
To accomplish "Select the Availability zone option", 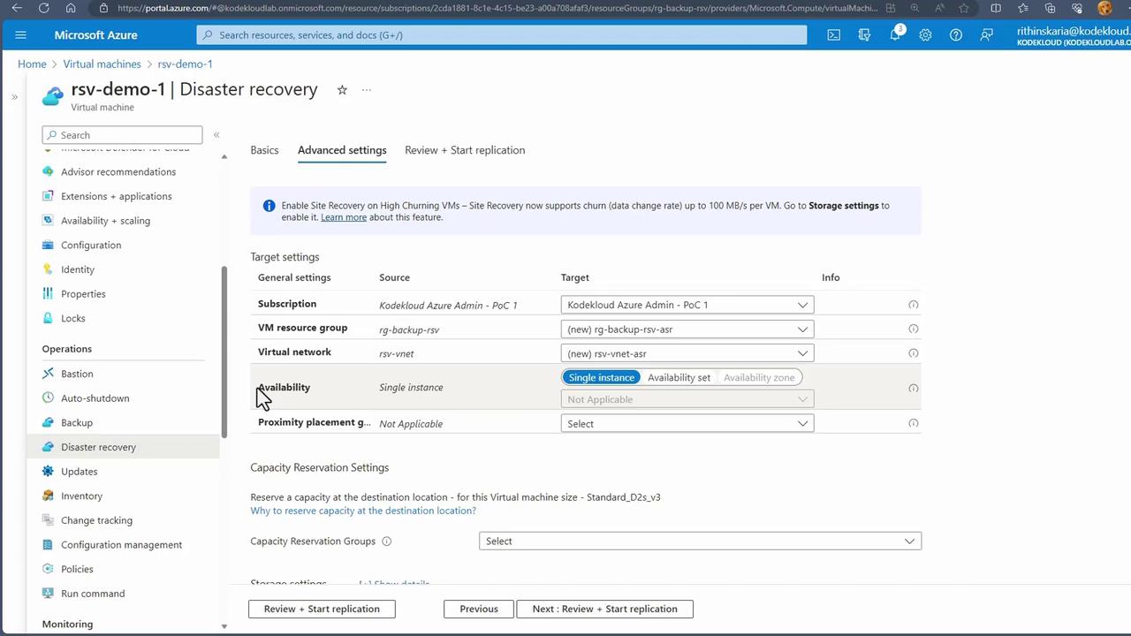I will (759, 377).
